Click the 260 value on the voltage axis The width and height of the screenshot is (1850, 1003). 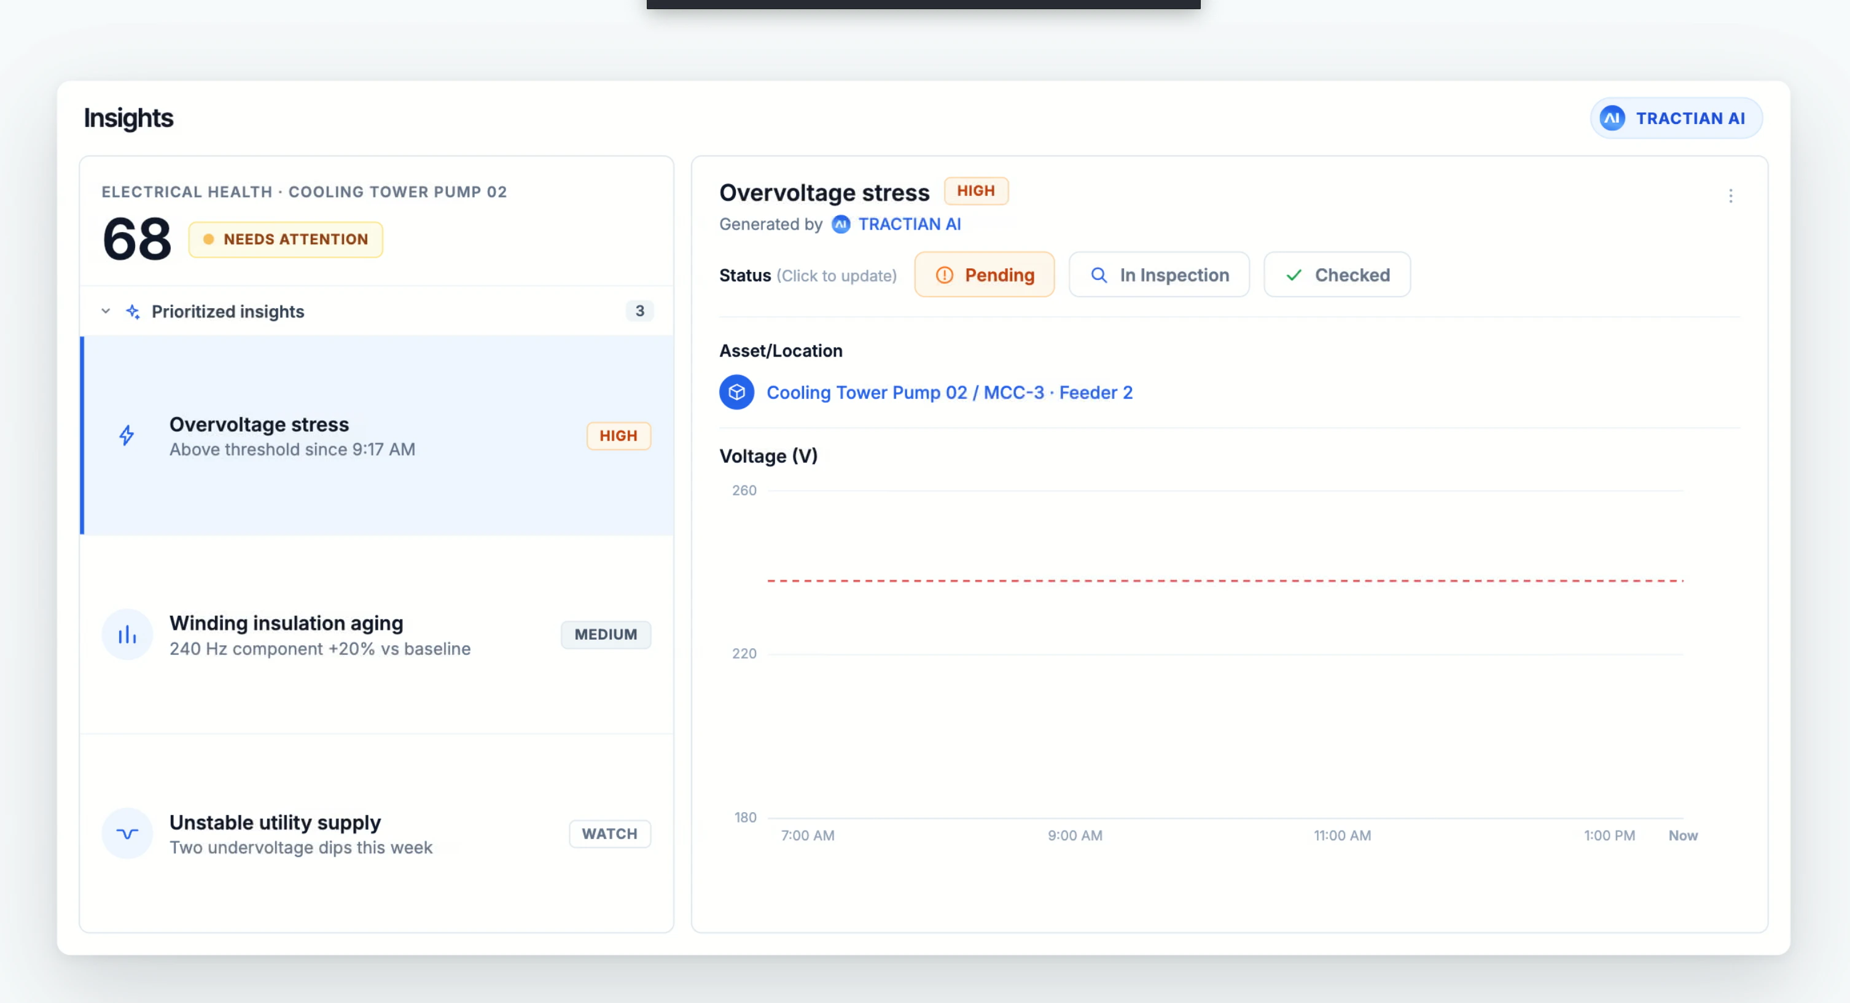coord(744,490)
